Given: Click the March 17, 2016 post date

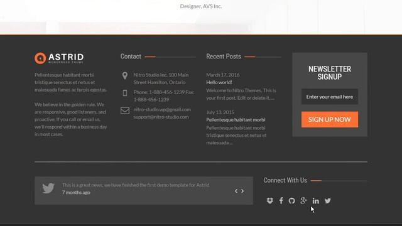Looking at the screenshot, I should click(x=223, y=75).
